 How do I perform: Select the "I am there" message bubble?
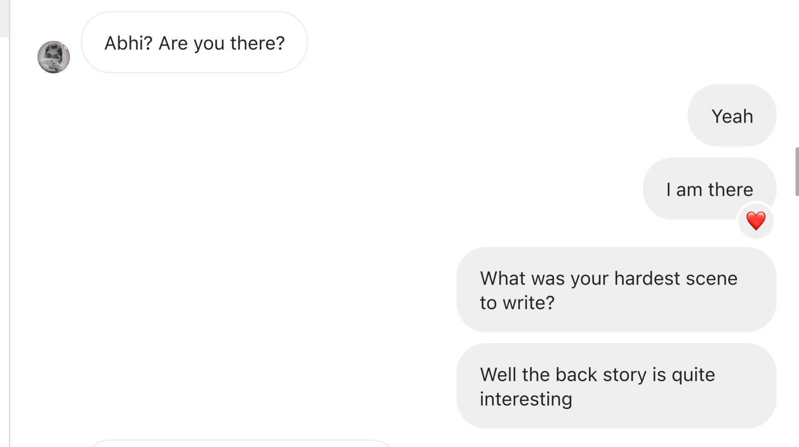710,189
